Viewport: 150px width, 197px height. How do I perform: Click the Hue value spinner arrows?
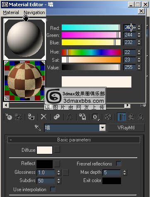[x=139, y=52]
